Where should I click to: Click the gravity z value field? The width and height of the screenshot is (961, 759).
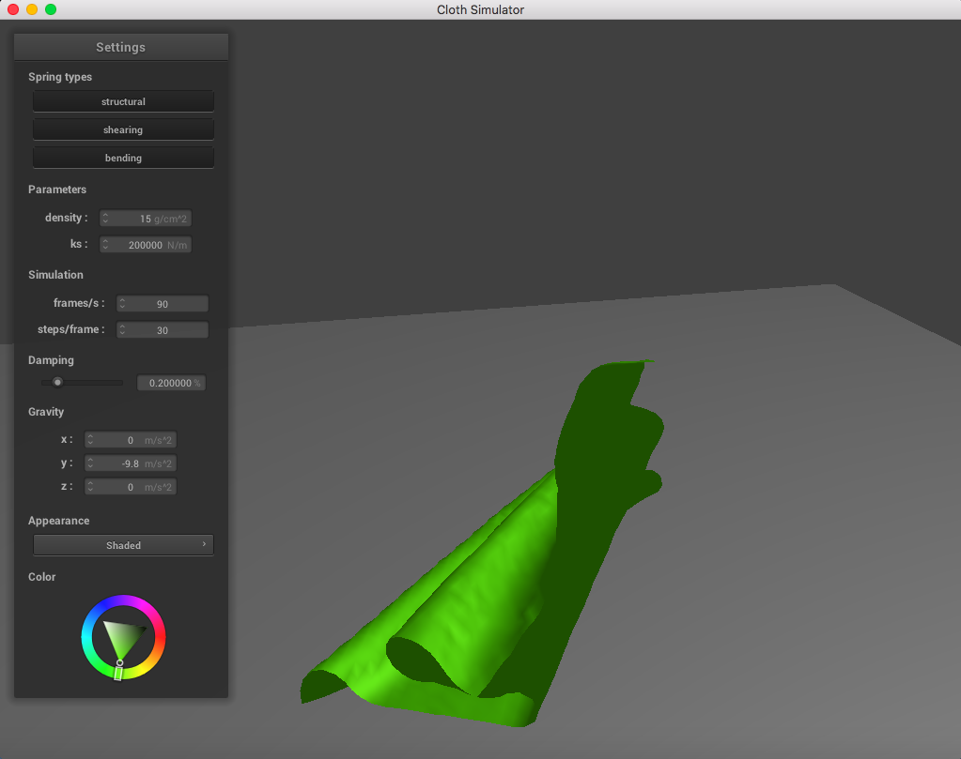pos(131,487)
